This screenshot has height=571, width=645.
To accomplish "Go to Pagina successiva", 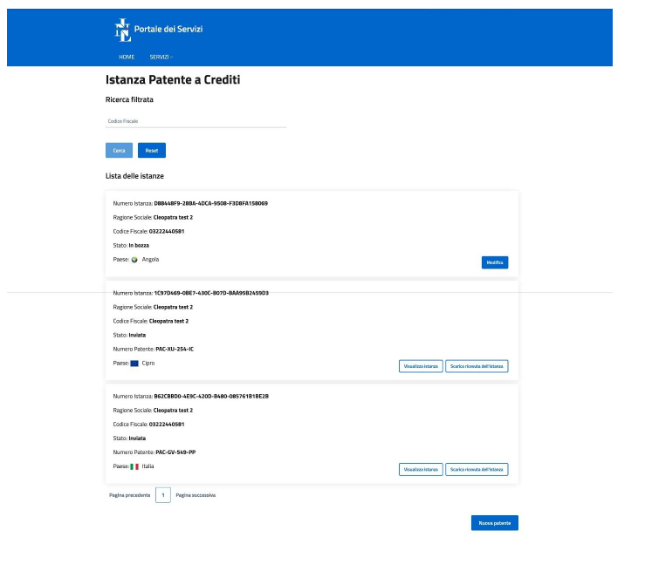I will point(196,495).
